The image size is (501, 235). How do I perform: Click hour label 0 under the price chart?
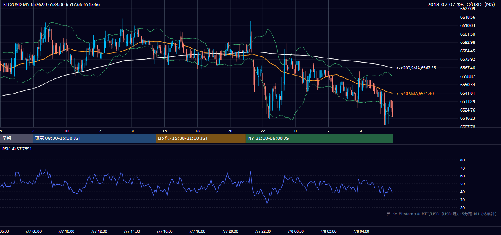[296, 131]
